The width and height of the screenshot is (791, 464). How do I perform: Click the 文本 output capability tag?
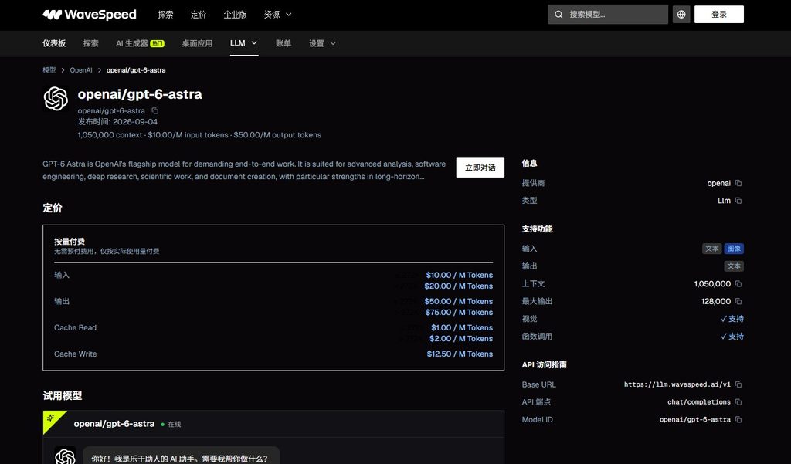point(734,266)
